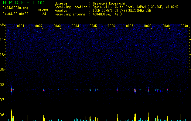The height and width of the screenshot is (121, 191).
Task: Click the 0.6 frequency axis label
Action: [x=2, y=115]
